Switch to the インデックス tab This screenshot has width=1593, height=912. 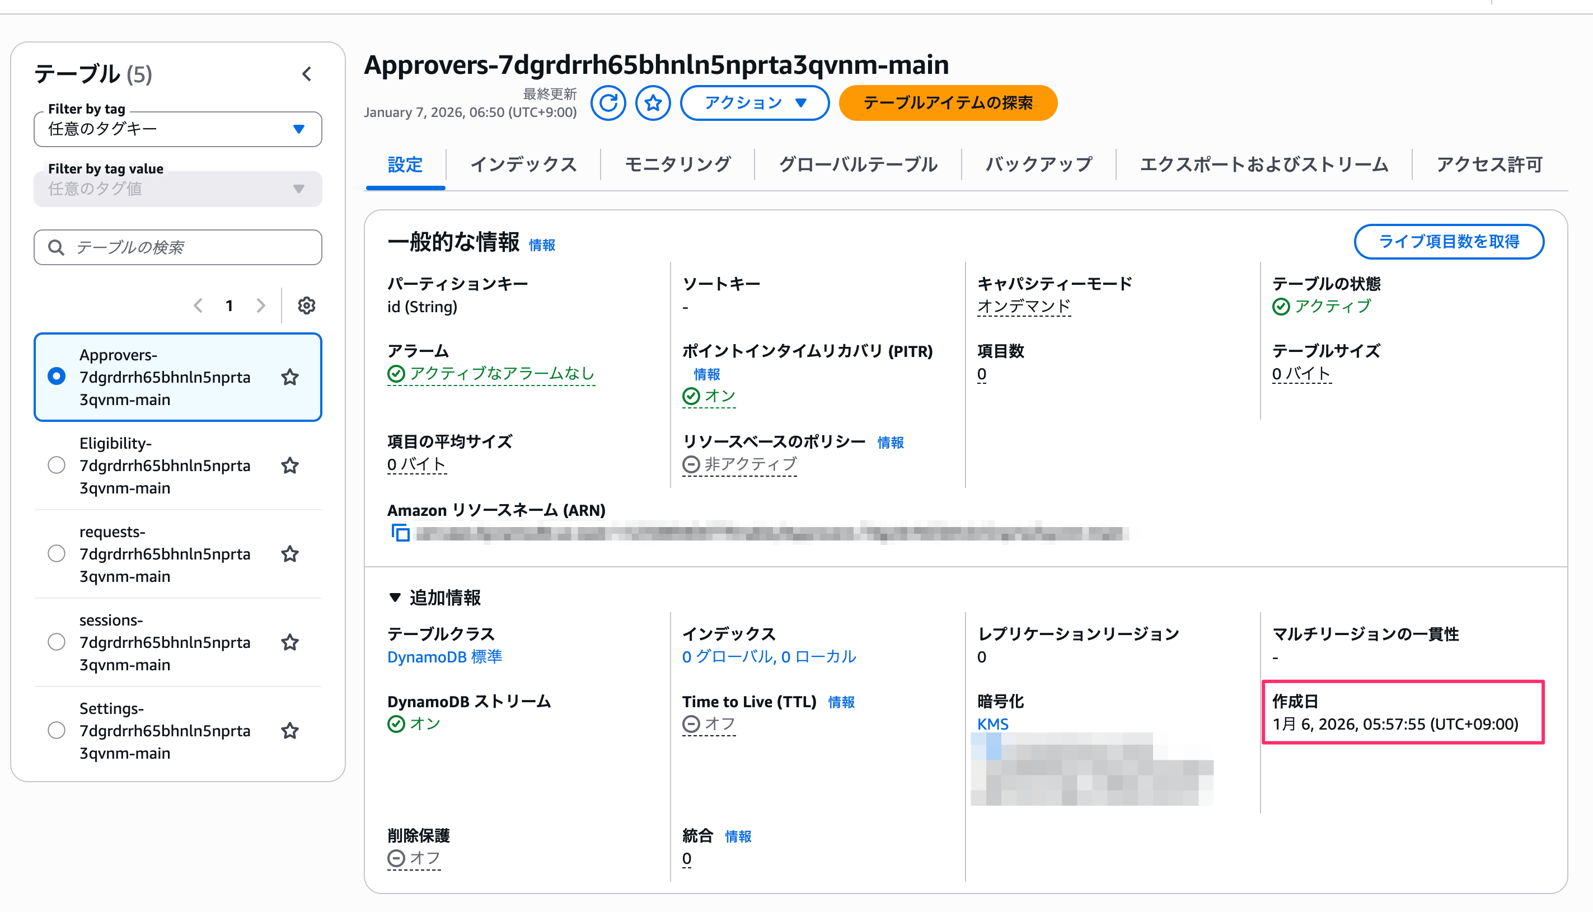coord(523,164)
